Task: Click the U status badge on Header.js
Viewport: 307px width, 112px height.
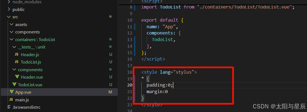Action: 110,55
